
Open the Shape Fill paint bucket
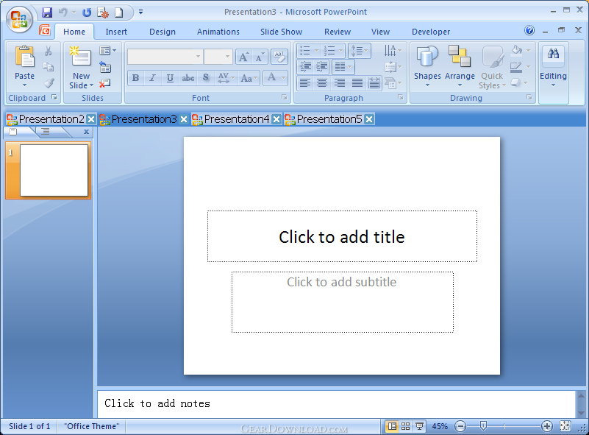[x=521, y=50]
